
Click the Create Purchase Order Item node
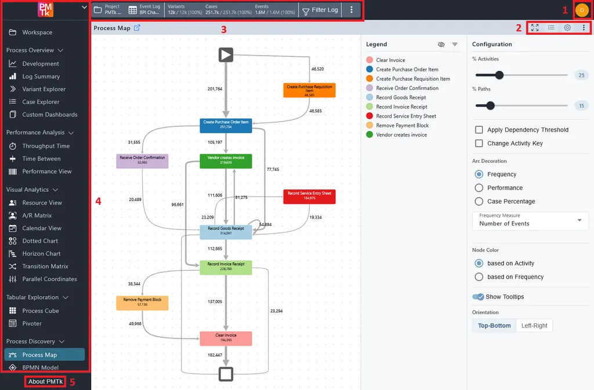pyautogui.click(x=226, y=126)
